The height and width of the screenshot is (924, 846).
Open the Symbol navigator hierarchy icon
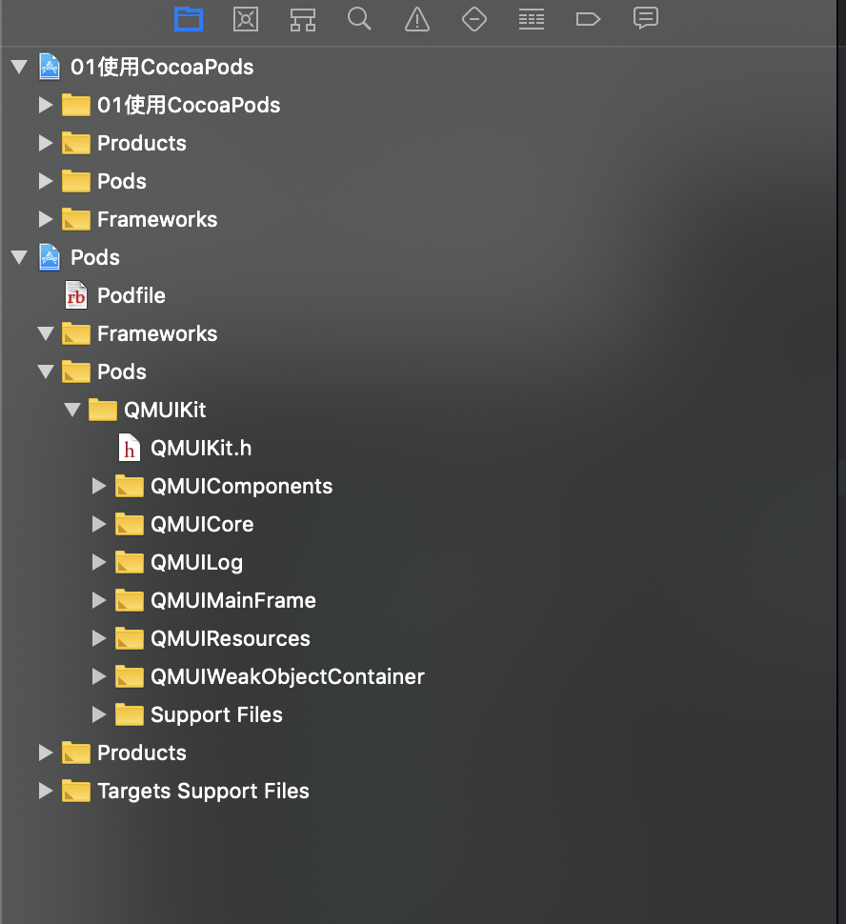coord(303,19)
